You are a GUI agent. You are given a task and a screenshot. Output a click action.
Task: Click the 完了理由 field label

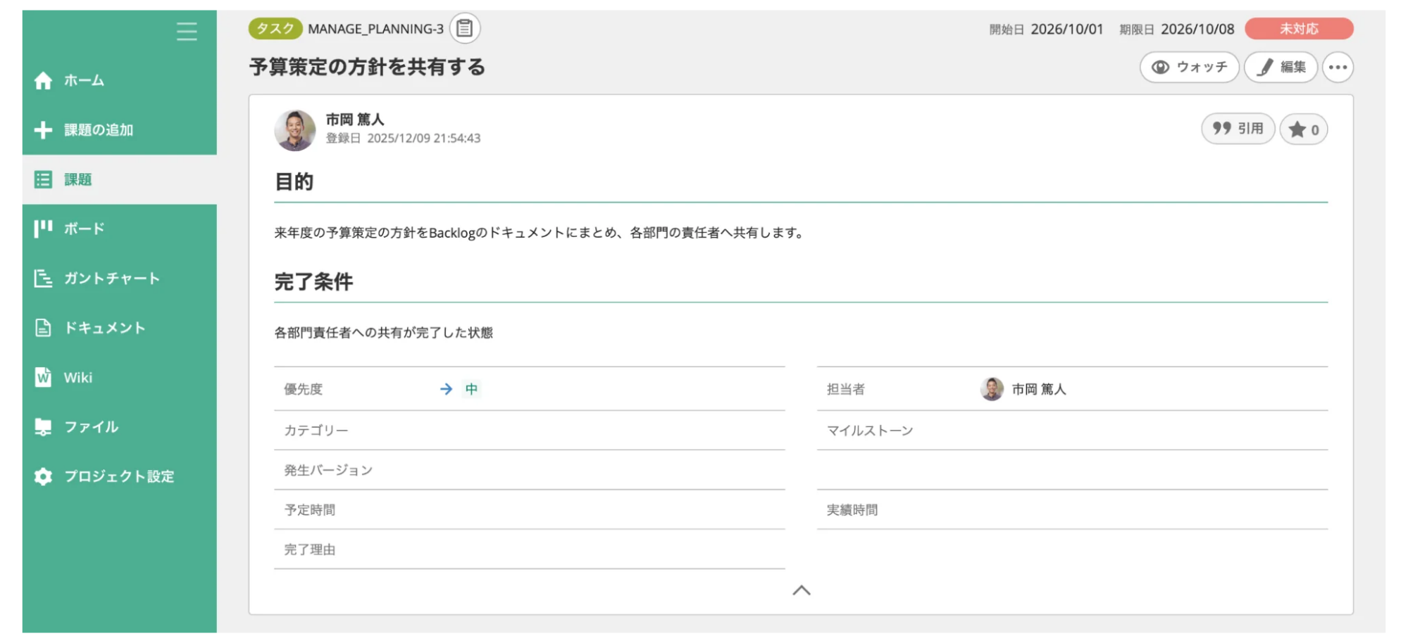(x=310, y=549)
